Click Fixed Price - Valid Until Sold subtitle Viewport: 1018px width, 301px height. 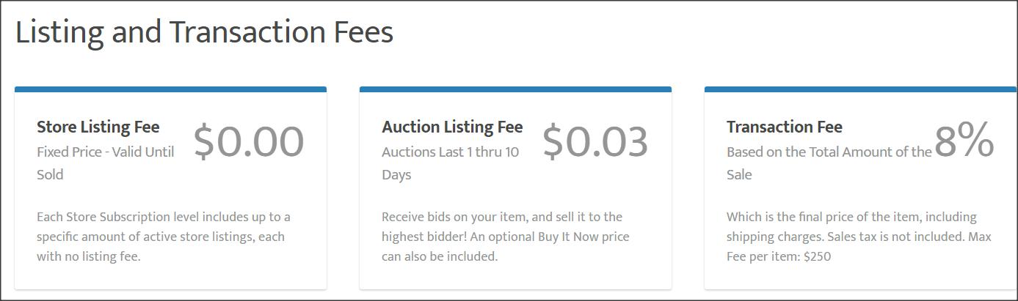106,163
